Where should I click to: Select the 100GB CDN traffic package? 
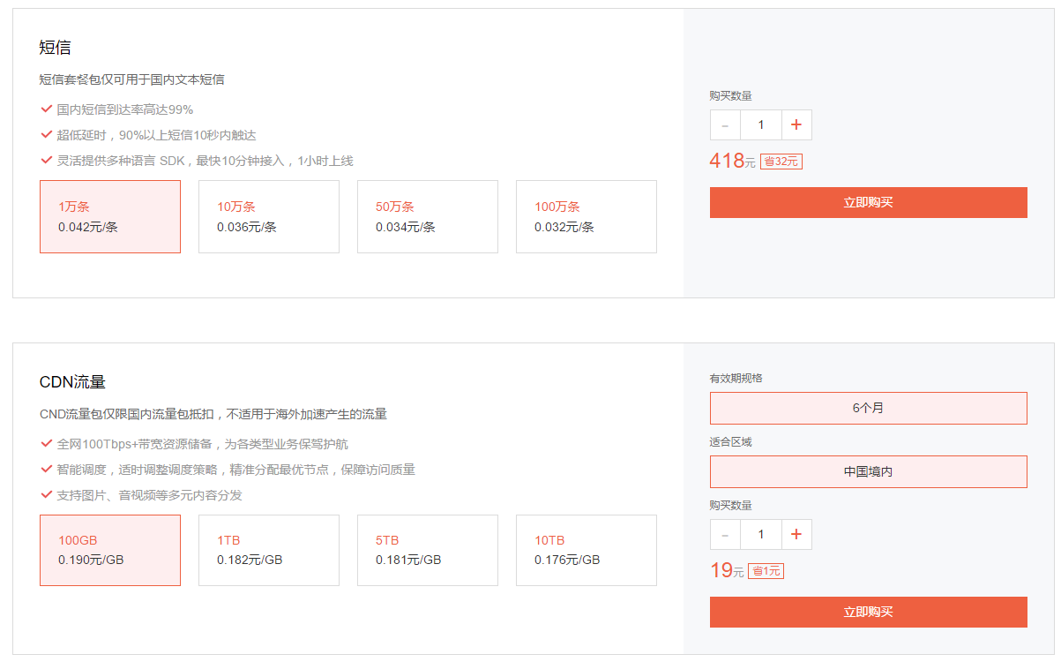[110, 551]
